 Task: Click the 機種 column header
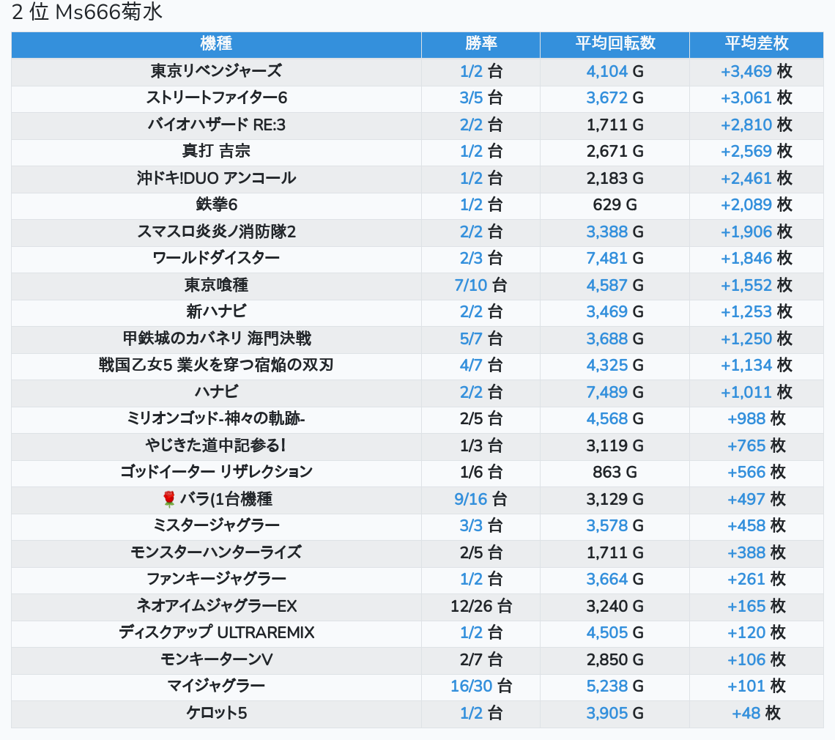[x=216, y=44]
